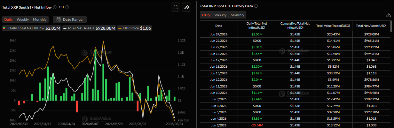
Task: Switch the history table to Monthly
Action: click(237, 15)
